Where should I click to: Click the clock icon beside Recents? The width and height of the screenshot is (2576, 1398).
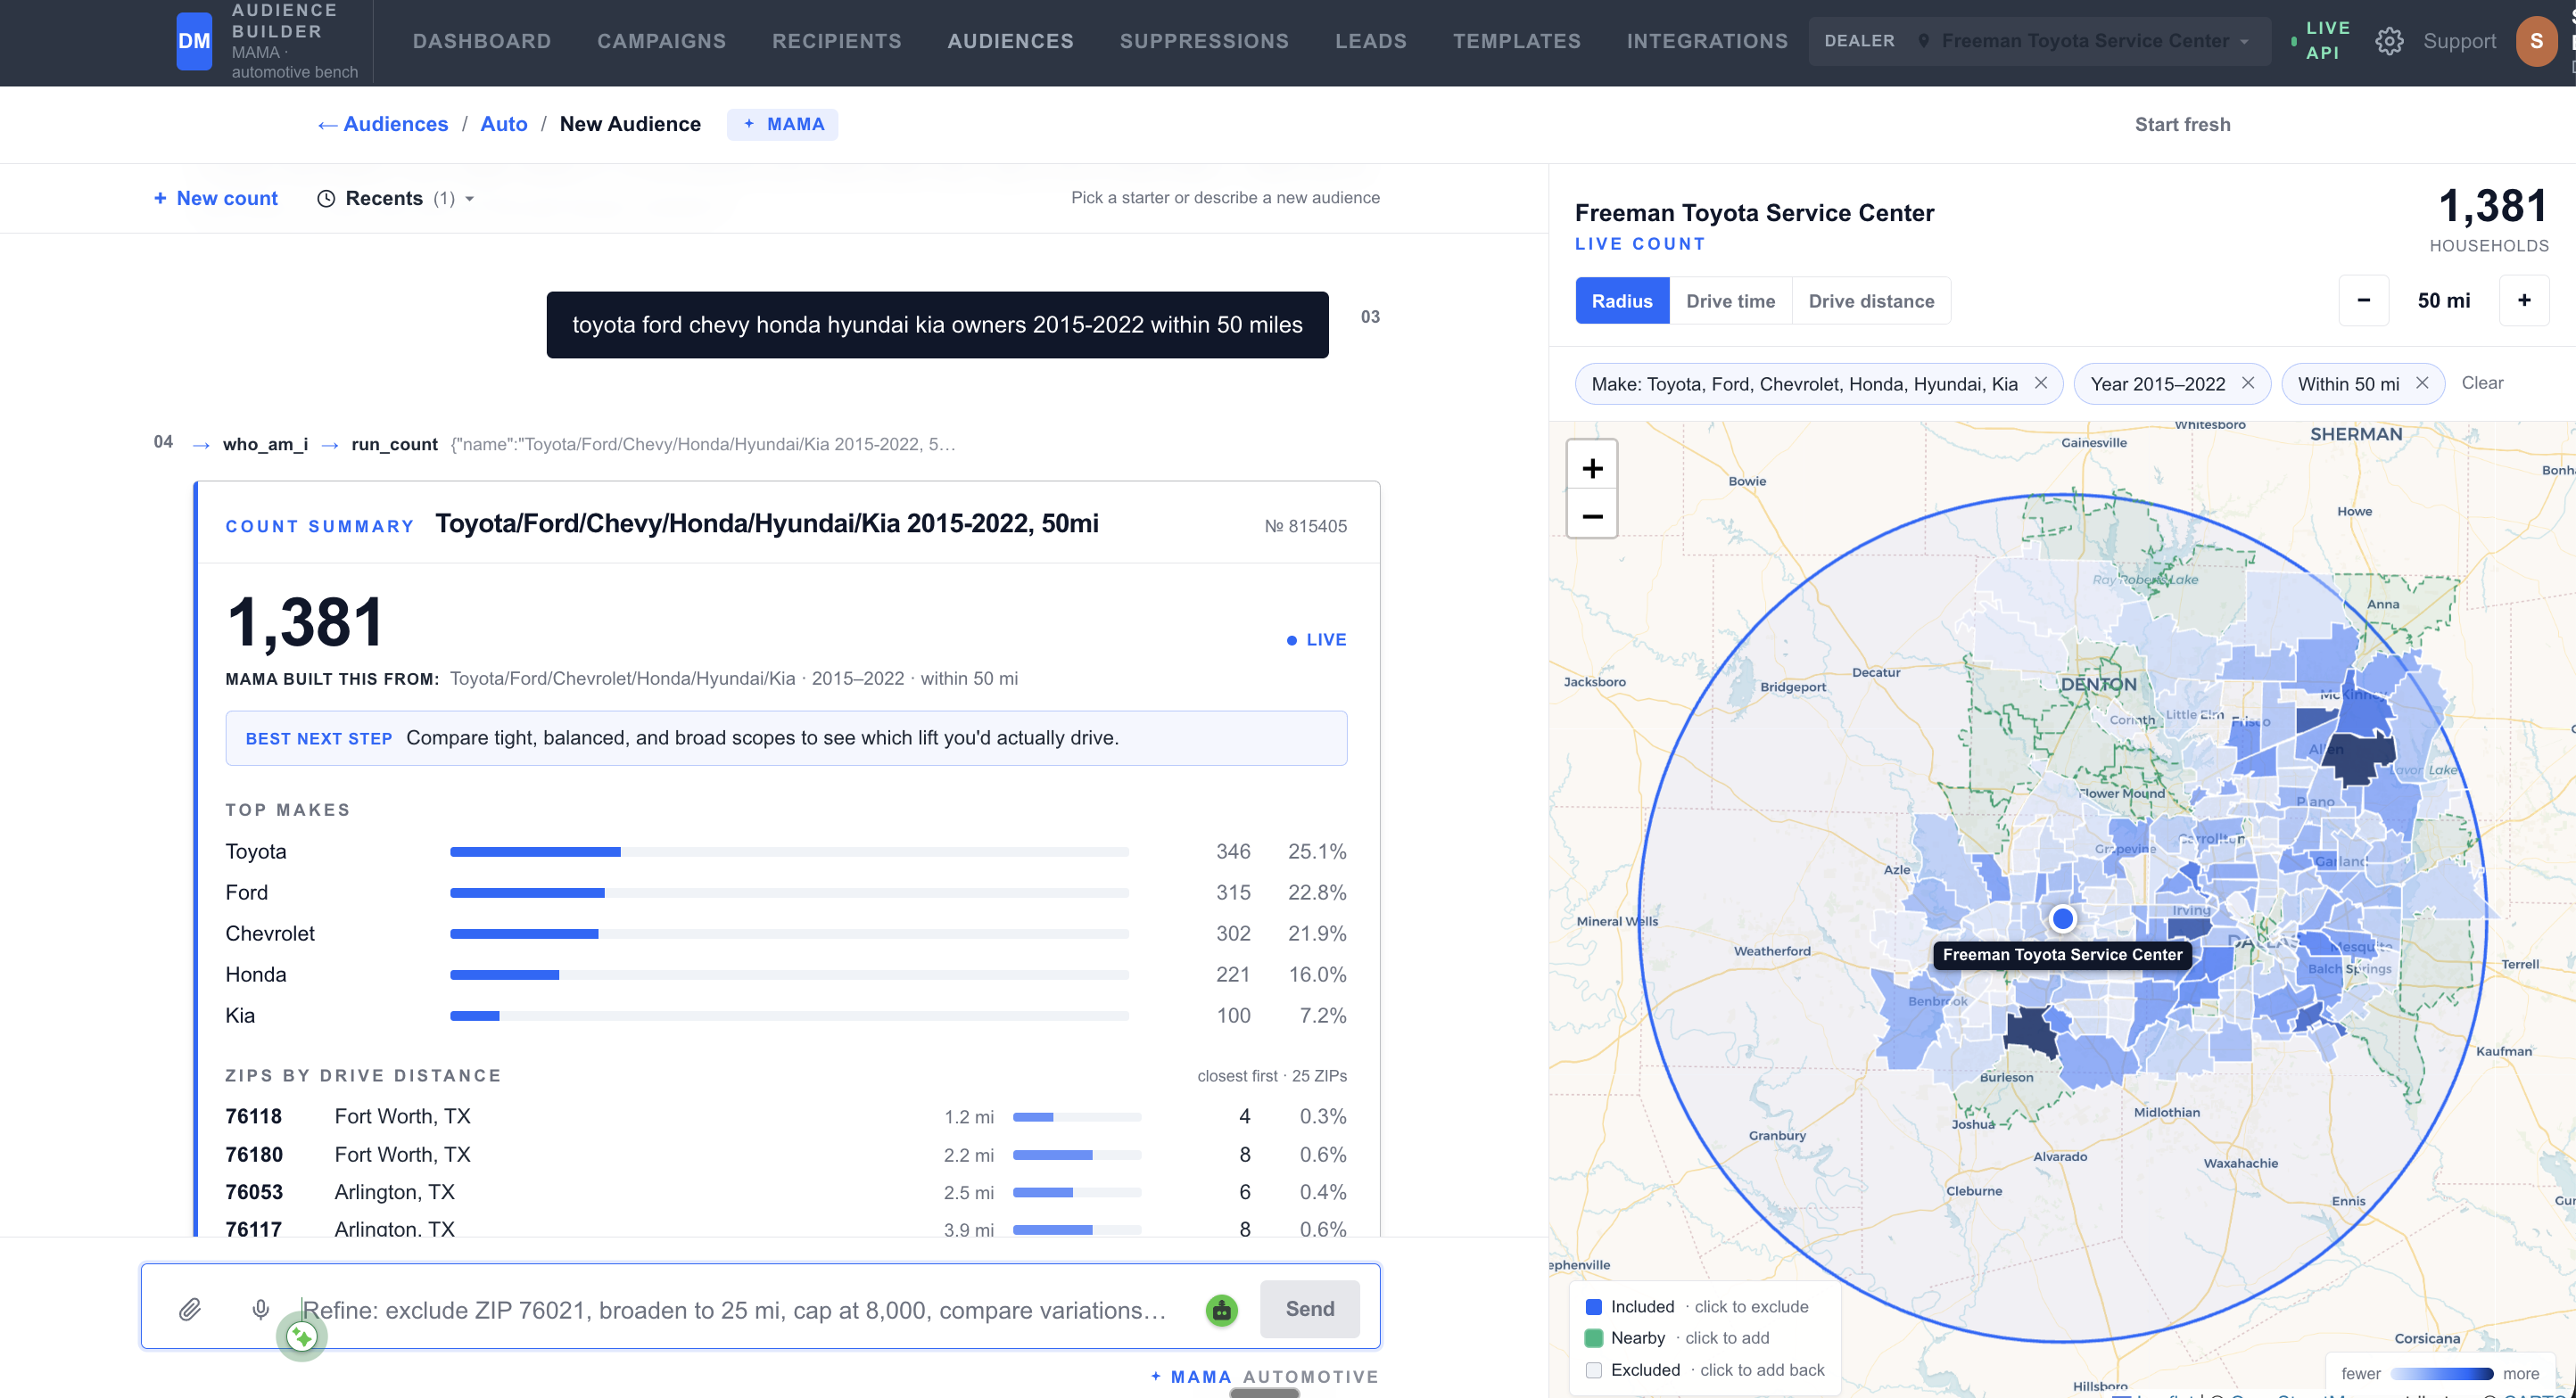(x=326, y=199)
